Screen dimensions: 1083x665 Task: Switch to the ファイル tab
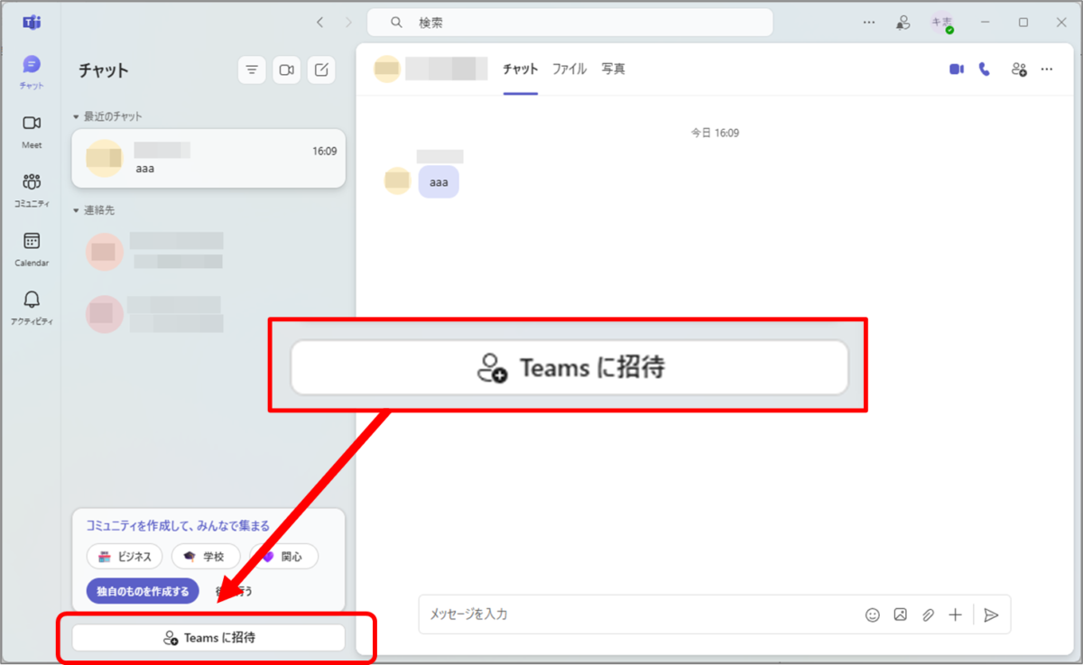(x=569, y=69)
